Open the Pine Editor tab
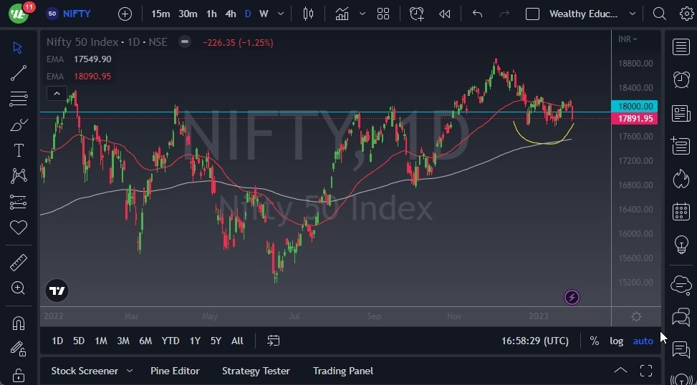This screenshot has height=385, width=697. click(175, 371)
